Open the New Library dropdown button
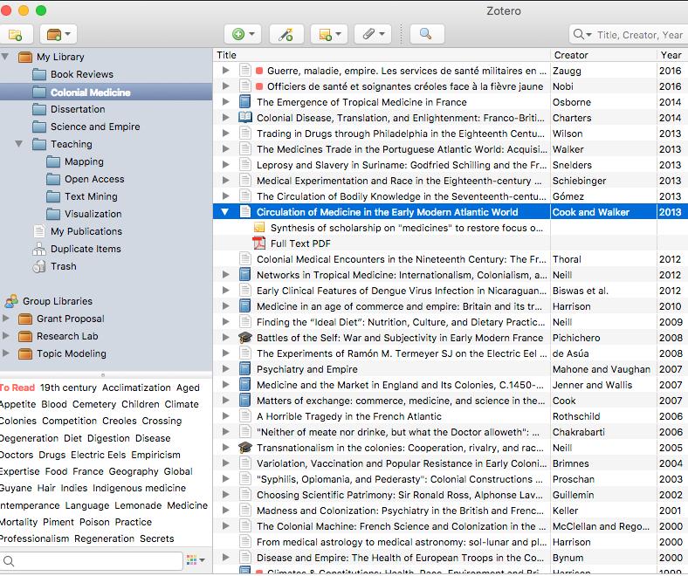Viewport: 688px width, 576px height. (x=58, y=34)
